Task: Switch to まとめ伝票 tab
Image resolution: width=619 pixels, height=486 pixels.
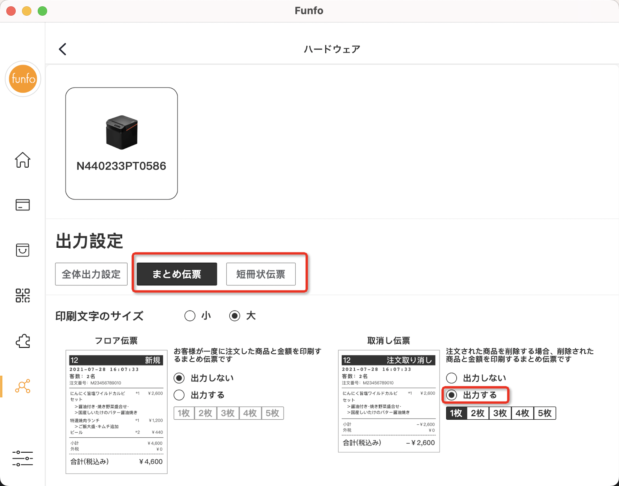Action: point(177,274)
